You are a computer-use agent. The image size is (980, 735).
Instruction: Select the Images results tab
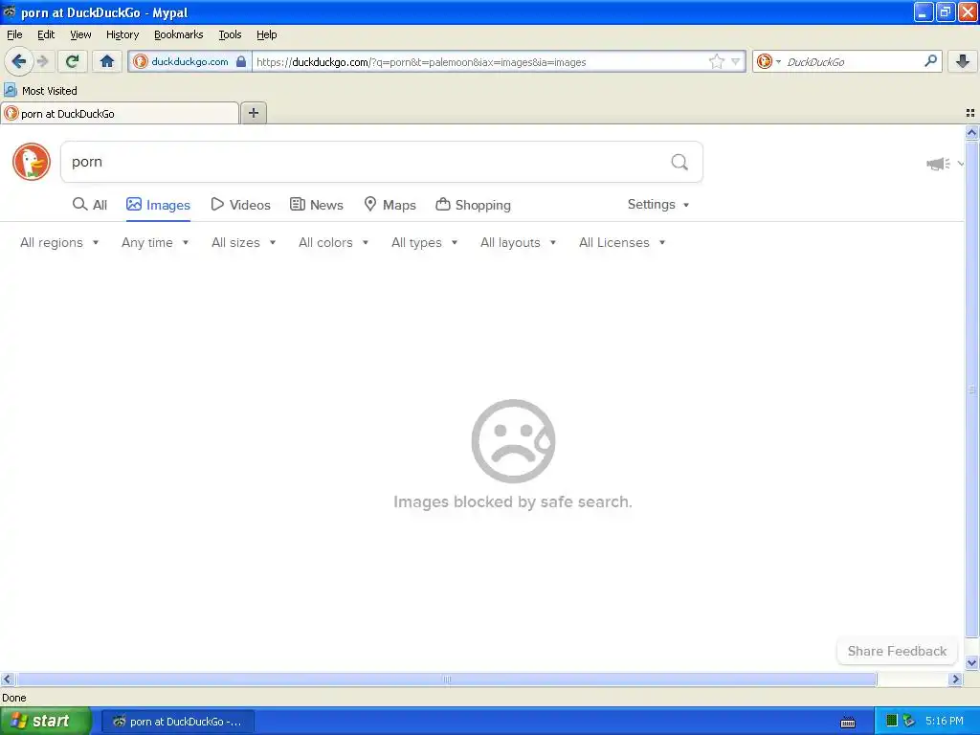(x=158, y=205)
